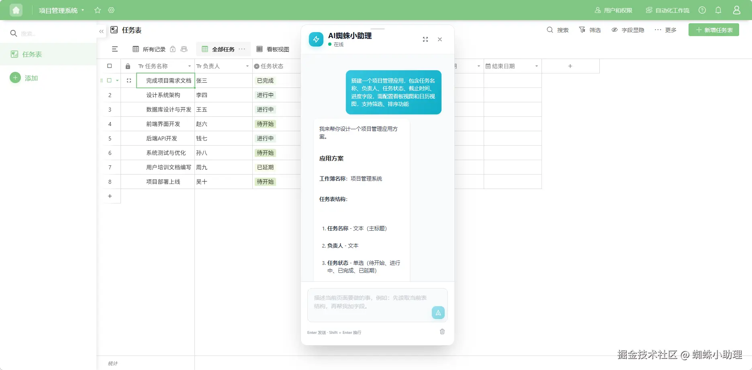Click the AI chat message input box
The width and height of the screenshot is (752, 370).
click(x=378, y=305)
